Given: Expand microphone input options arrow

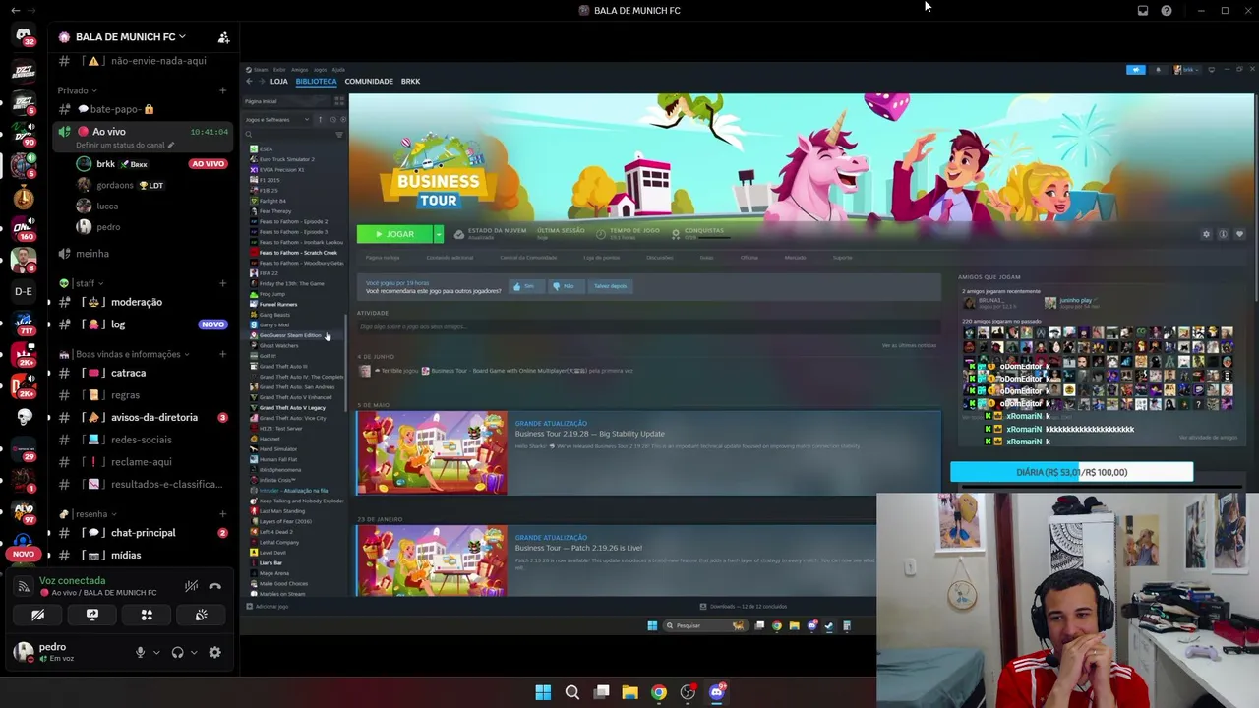Looking at the screenshot, I should pyautogui.click(x=155, y=652).
